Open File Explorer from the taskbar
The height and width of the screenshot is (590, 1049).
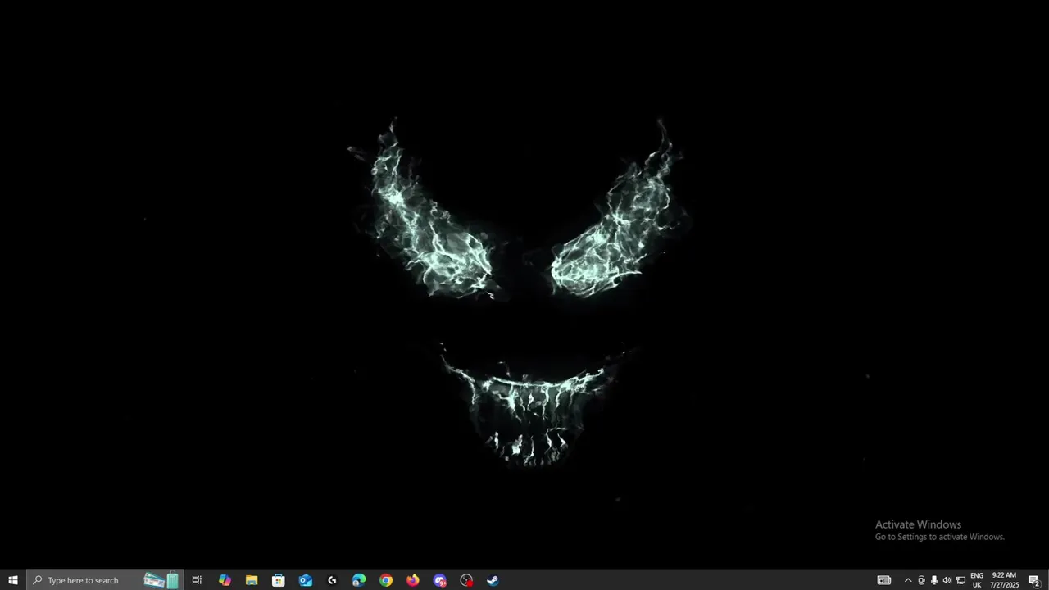click(x=252, y=580)
